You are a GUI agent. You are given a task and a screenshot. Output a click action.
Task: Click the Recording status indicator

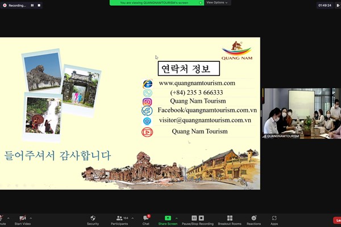[15, 6]
